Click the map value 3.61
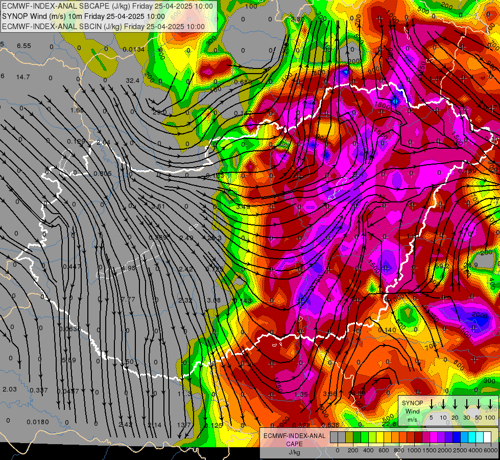 (x=158, y=206)
